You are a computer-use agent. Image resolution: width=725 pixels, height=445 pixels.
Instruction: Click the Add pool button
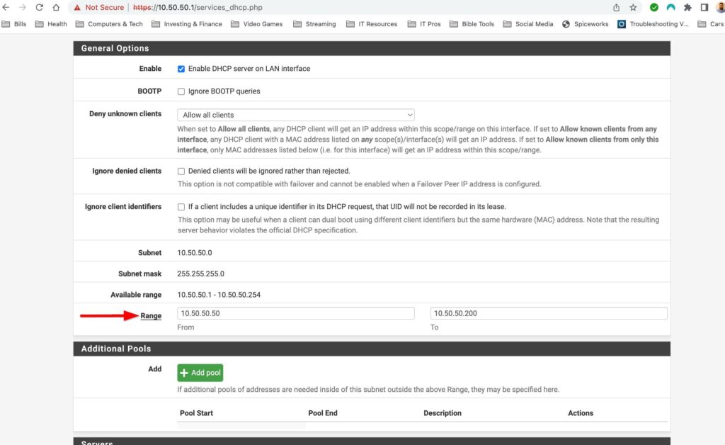coord(200,373)
